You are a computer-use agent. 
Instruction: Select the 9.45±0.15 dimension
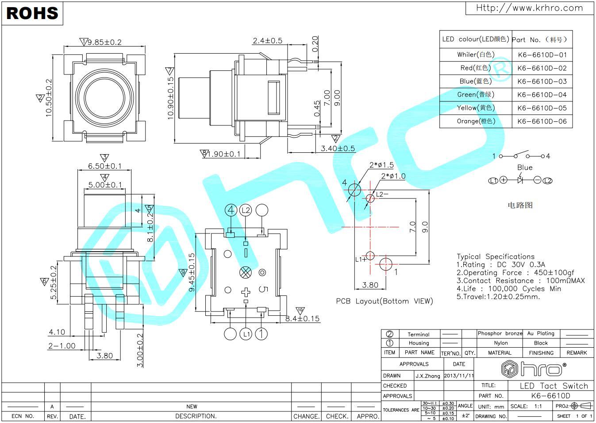tap(192, 272)
